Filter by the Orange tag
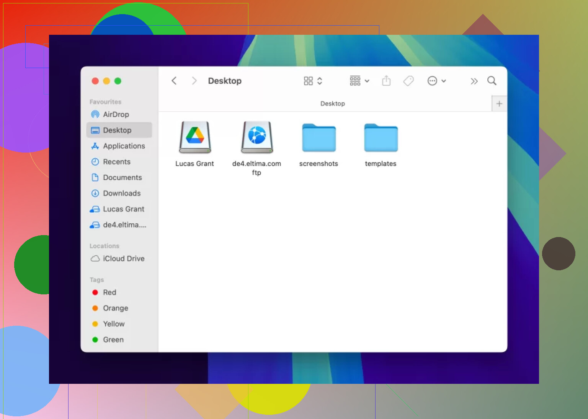588x419 pixels. click(115, 308)
